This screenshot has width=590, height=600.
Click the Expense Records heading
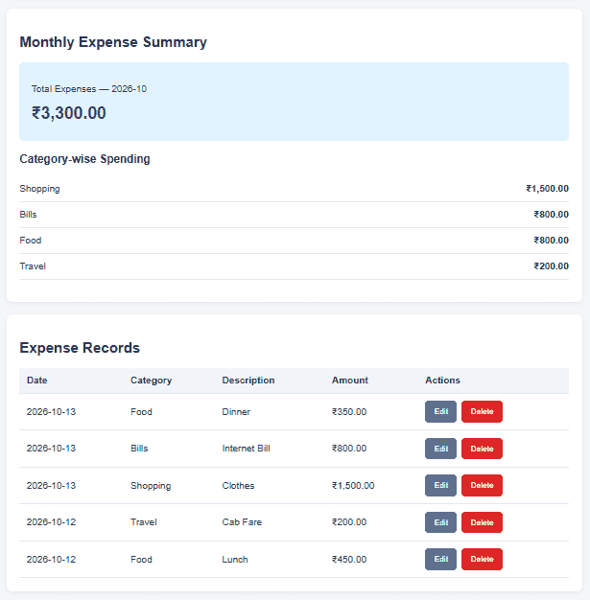[x=80, y=348]
